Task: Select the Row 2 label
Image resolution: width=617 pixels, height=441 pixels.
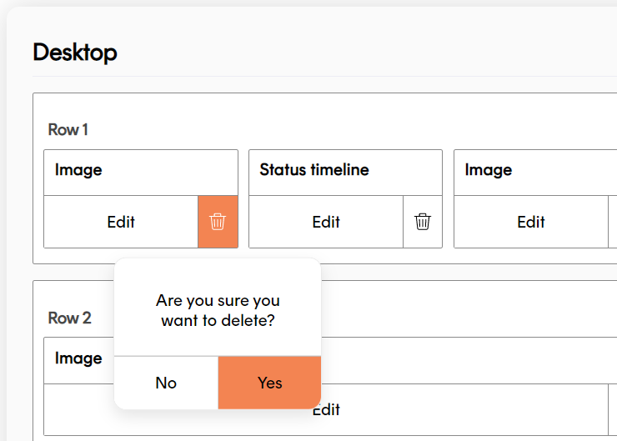Action: tap(69, 318)
